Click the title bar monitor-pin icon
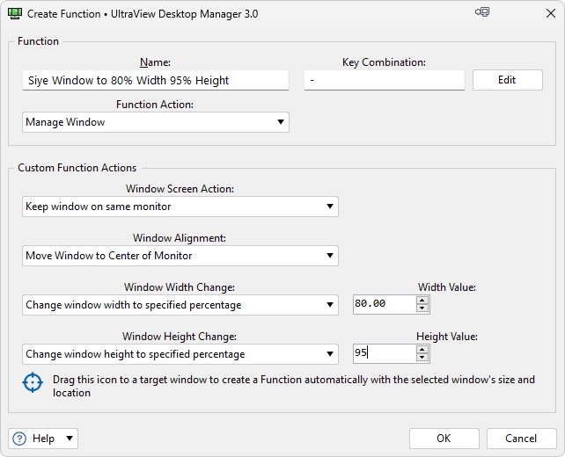The width and height of the screenshot is (565, 457). coord(482,13)
